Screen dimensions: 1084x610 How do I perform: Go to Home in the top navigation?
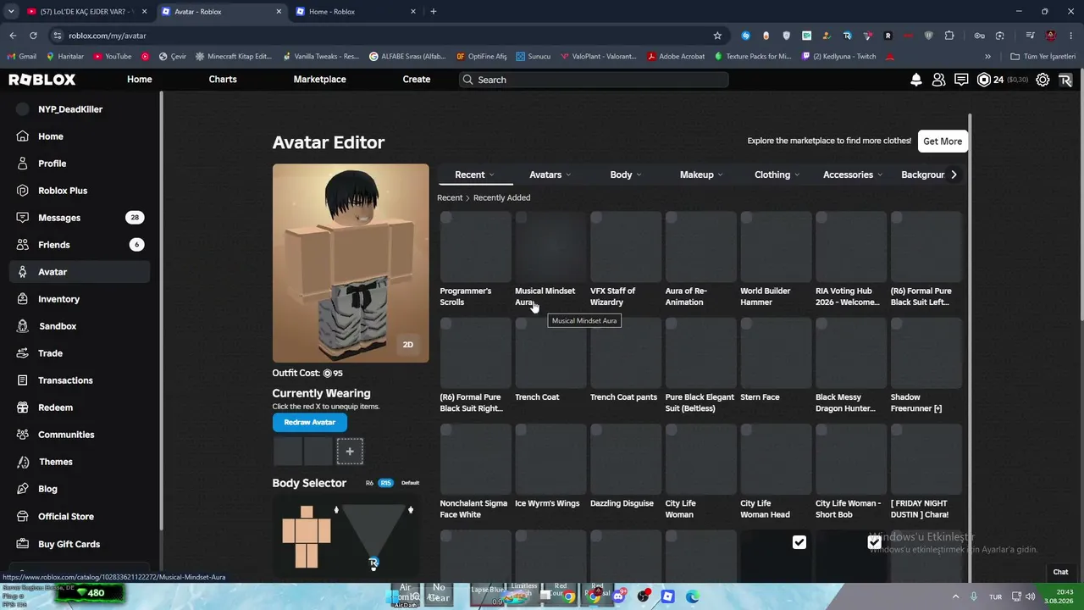[x=140, y=80]
